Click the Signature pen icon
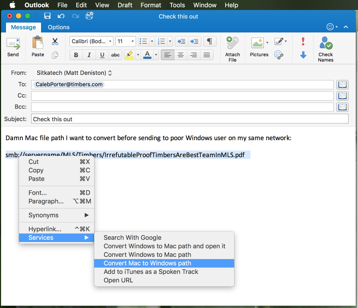Image resolution: width=358 pixels, height=308 pixels. [279, 41]
